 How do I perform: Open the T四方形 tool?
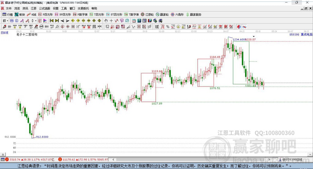coord(97,15)
